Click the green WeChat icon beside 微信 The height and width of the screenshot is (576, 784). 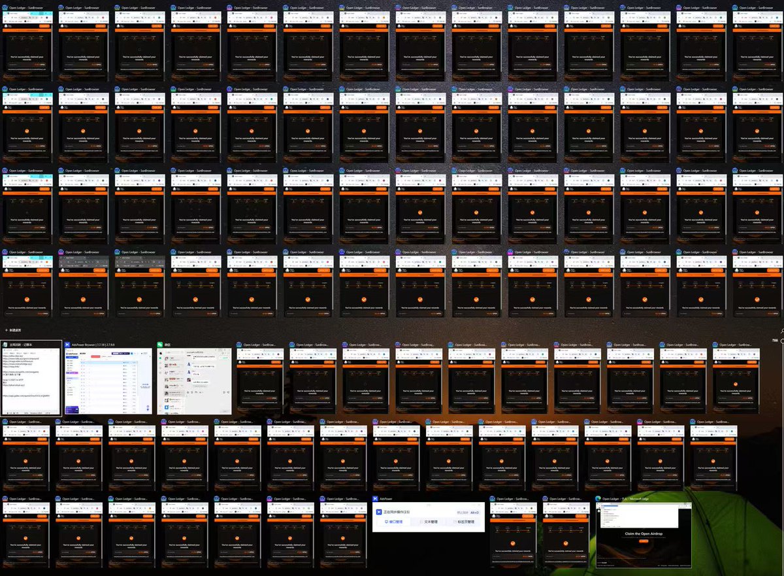pyautogui.click(x=159, y=344)
